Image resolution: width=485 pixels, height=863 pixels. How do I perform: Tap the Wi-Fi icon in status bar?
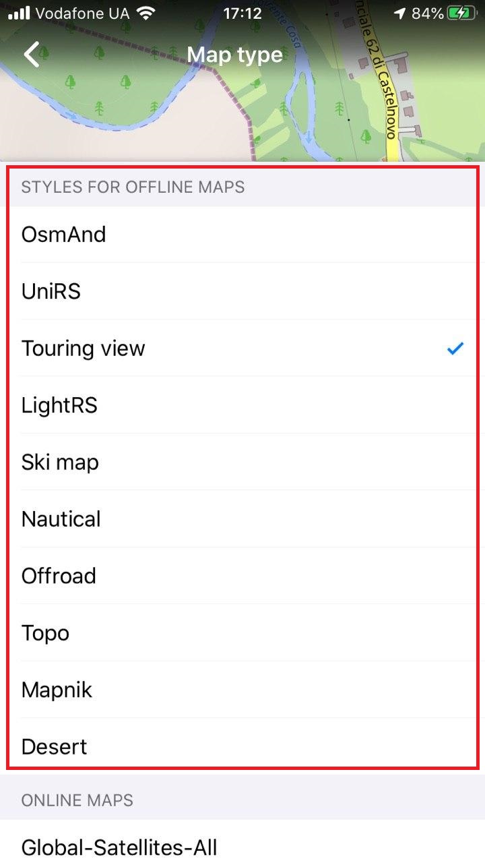(144, 13)
